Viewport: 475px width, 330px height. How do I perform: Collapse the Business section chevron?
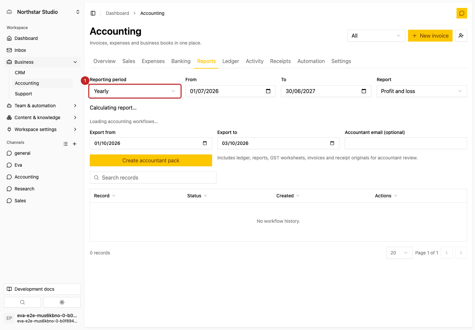(75, 62)
